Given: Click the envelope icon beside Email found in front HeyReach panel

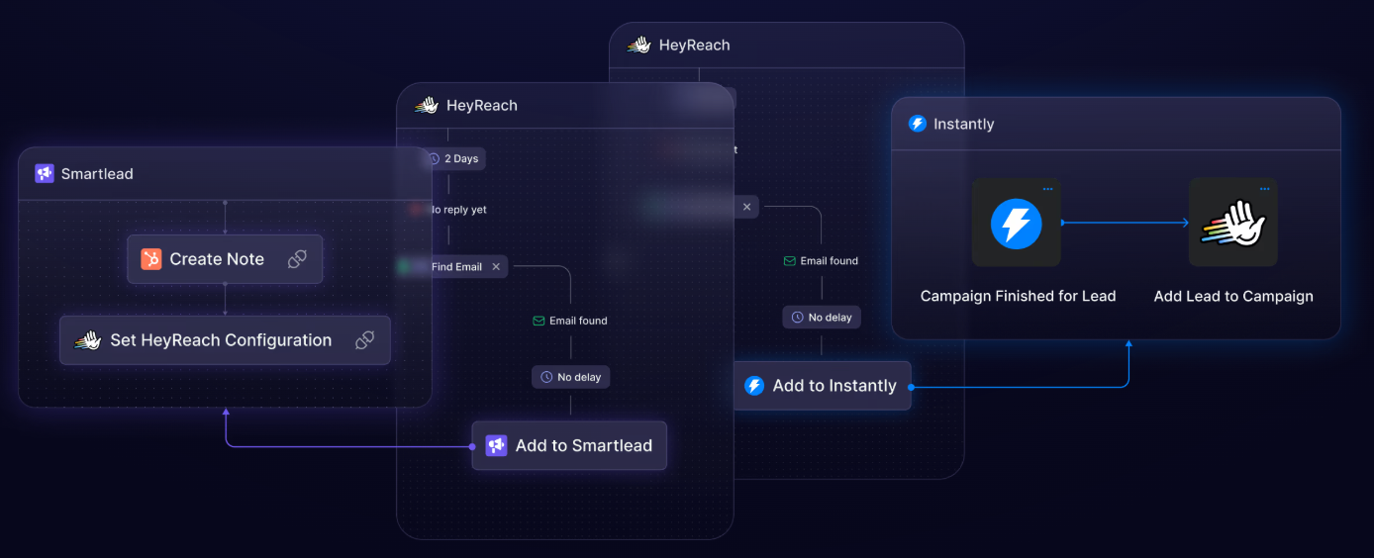Looking at the screenshot, I should point(539,321).
